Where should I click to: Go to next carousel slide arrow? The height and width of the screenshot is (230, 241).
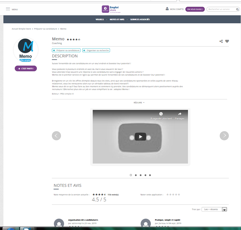click(224, 136)
